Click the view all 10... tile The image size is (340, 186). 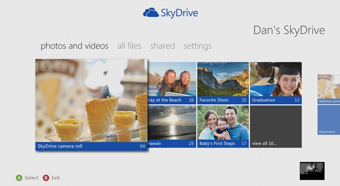[x=276, y=127]
